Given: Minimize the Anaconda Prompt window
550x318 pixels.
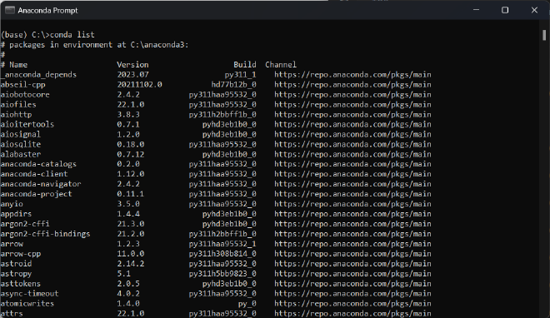Looking at the screenshot, I should click(x=476, y=10).
